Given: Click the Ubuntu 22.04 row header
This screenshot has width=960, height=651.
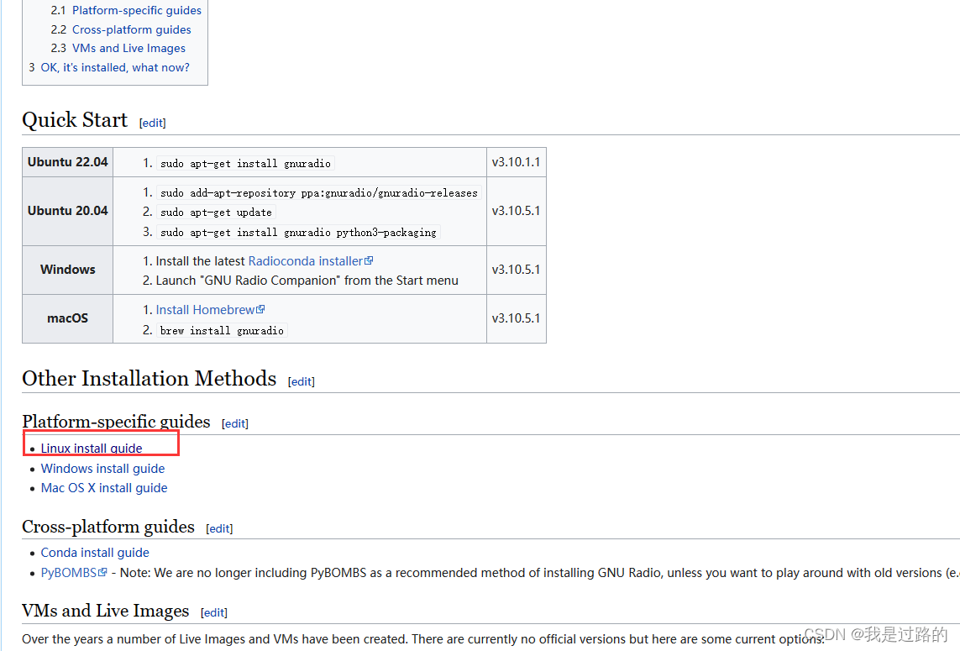Looking at the screenshot, I should click(67, 162).
